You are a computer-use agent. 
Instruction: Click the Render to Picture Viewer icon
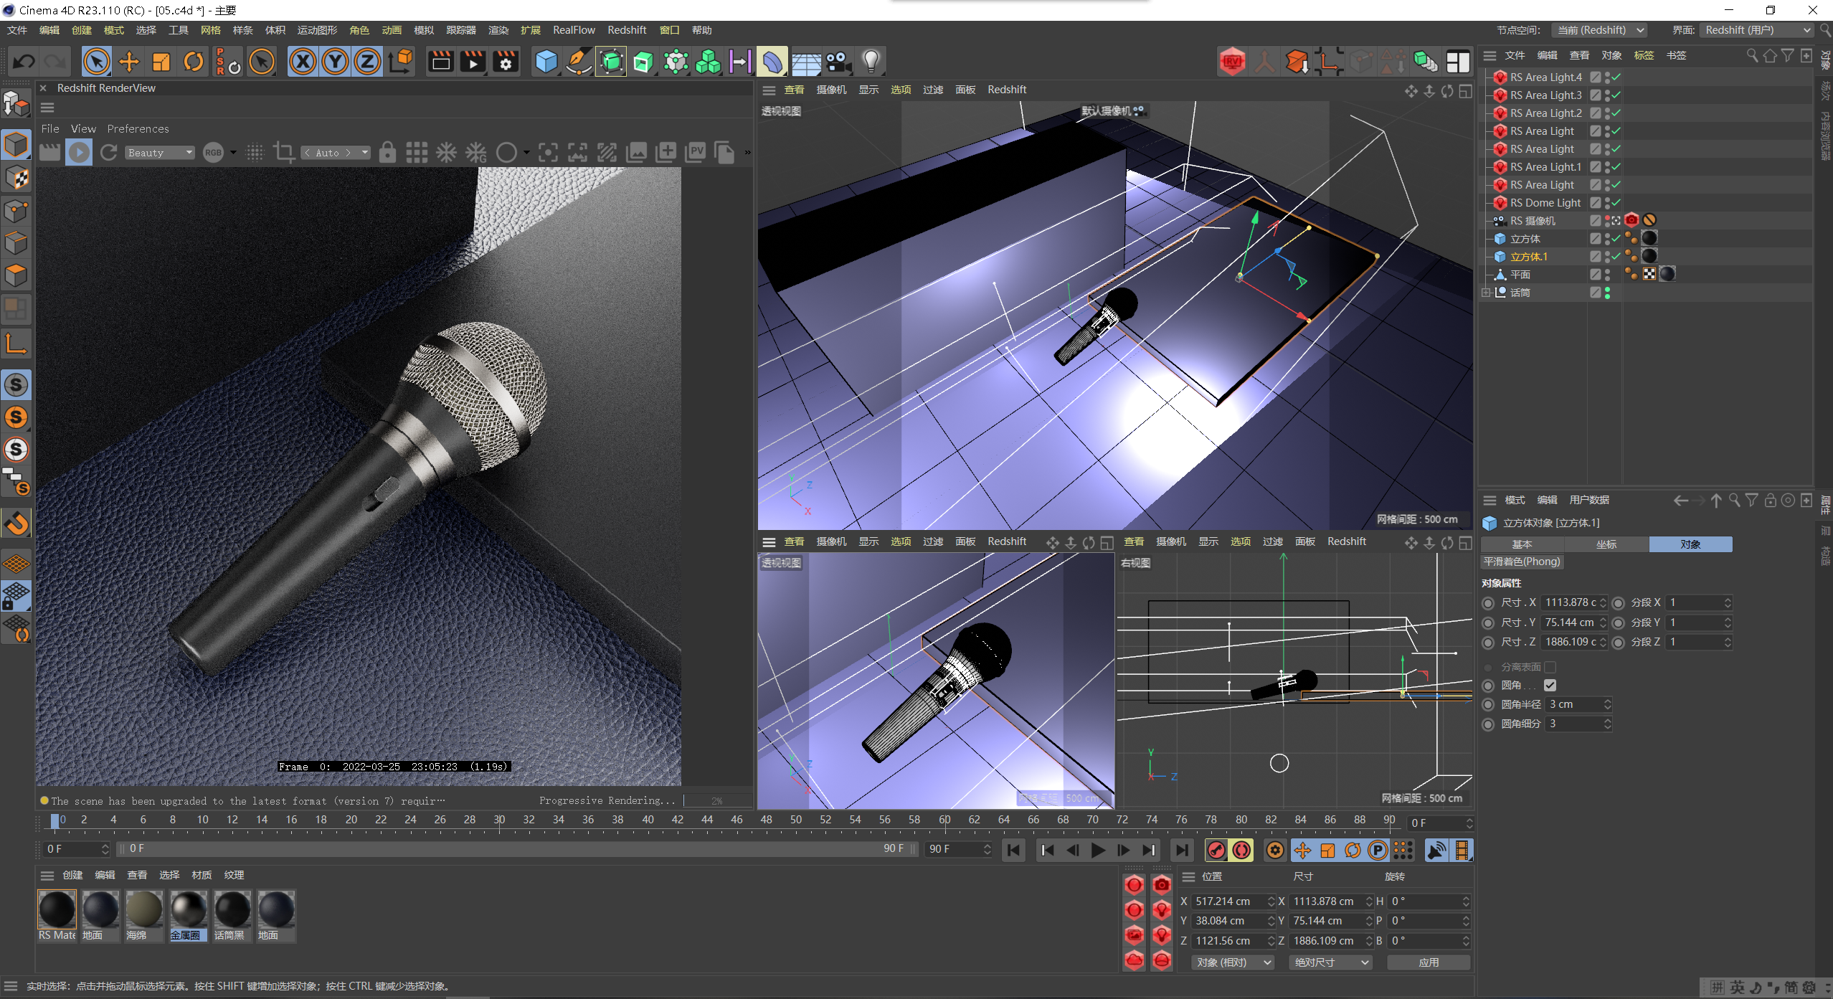click(473, 61)
